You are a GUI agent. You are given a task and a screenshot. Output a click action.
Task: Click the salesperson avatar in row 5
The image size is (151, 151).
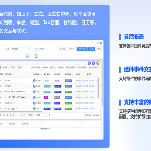pos(34,103)
